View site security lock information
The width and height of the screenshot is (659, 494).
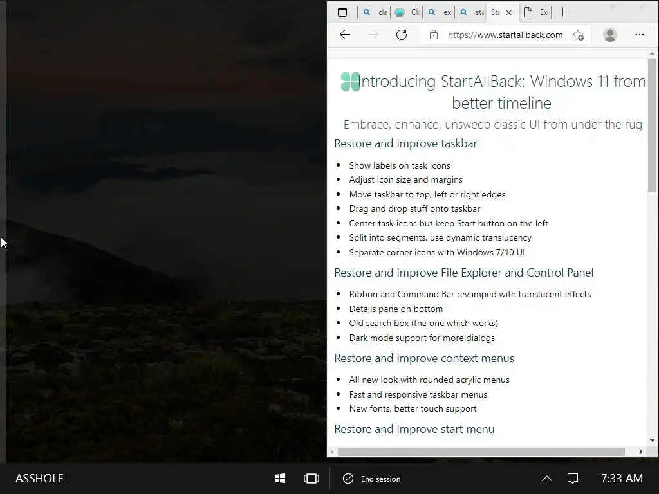(x=433, y=35)
